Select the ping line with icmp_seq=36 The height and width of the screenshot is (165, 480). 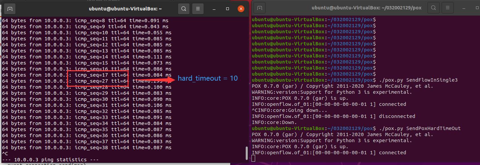(87, 135)
